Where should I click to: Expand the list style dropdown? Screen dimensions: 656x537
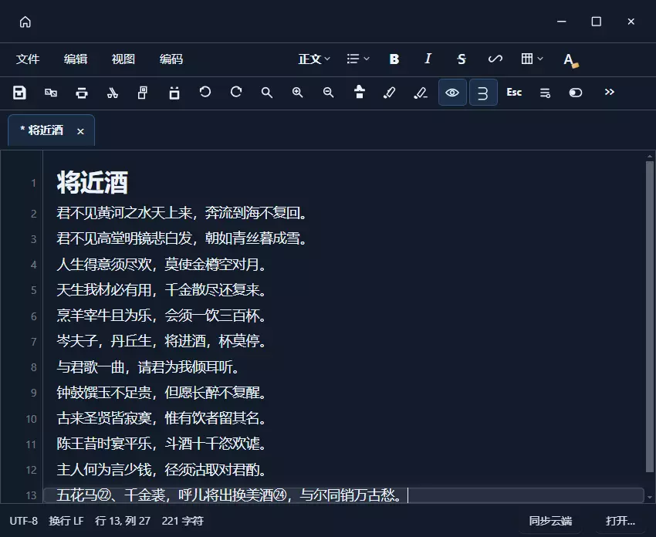[x=357, y=59]
